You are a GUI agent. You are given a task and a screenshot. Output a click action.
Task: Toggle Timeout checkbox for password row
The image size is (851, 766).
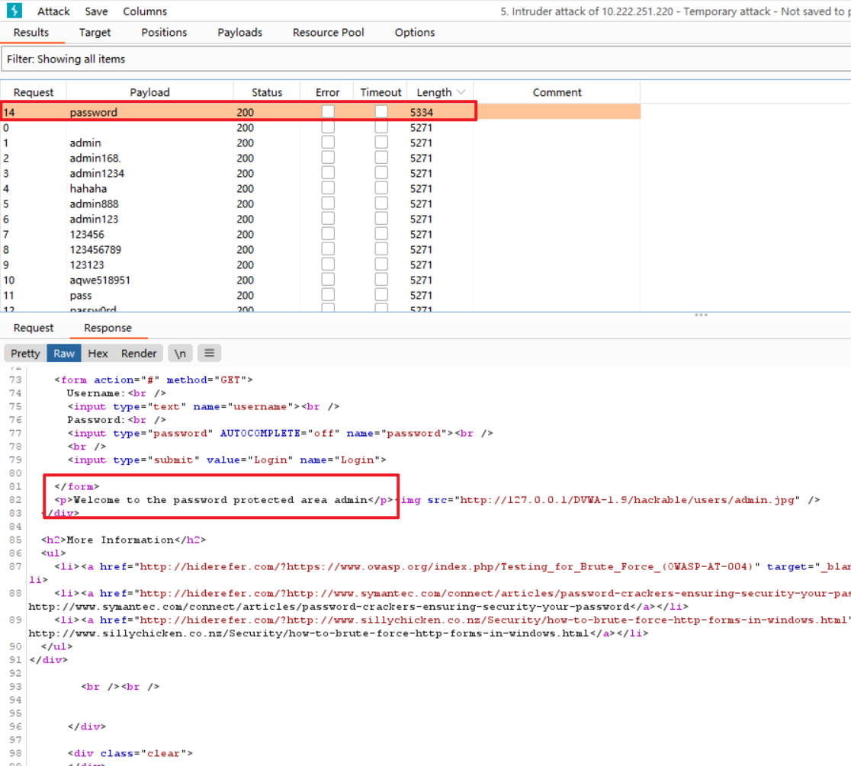pyautogui.click(x=381, y=112)
